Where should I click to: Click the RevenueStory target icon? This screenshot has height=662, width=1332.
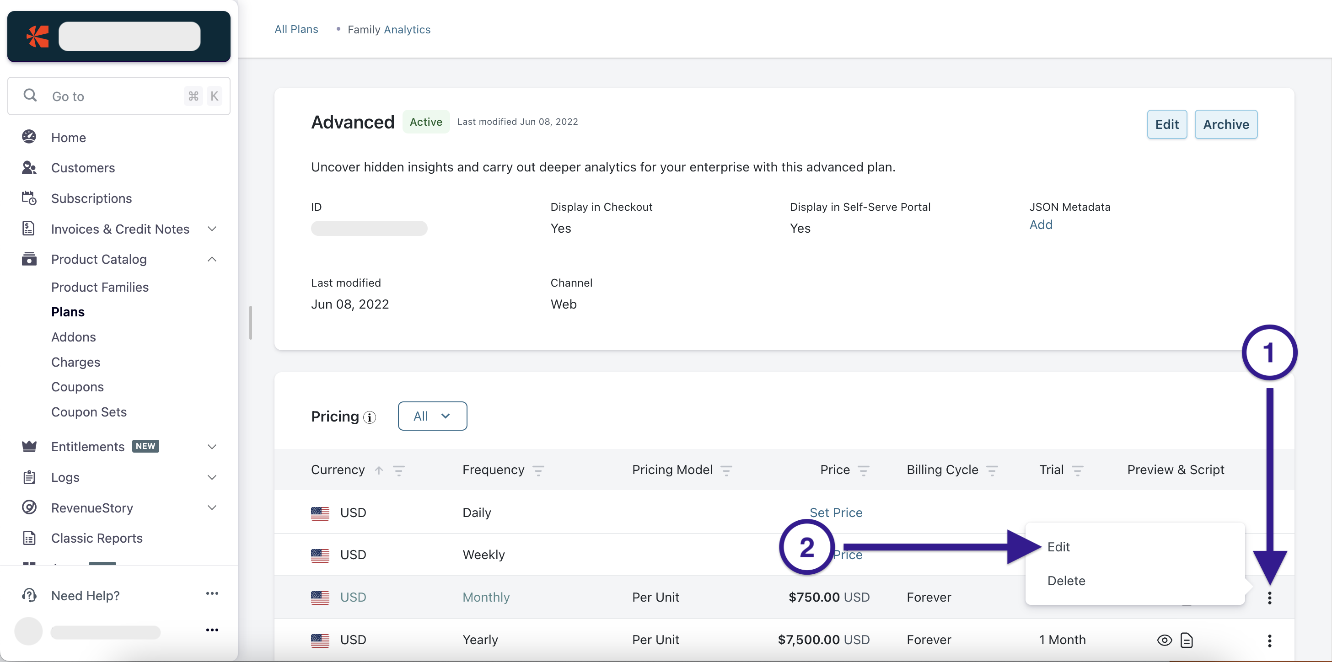click(x=29, y=507)
